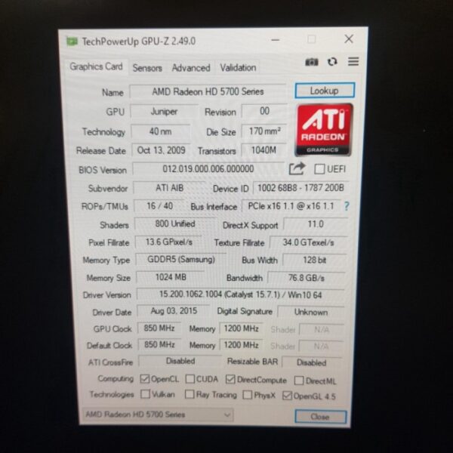Viewport: 453px width, 453px height.
Task: Switch to the Graphics Card tab
Action: [96, 66]
